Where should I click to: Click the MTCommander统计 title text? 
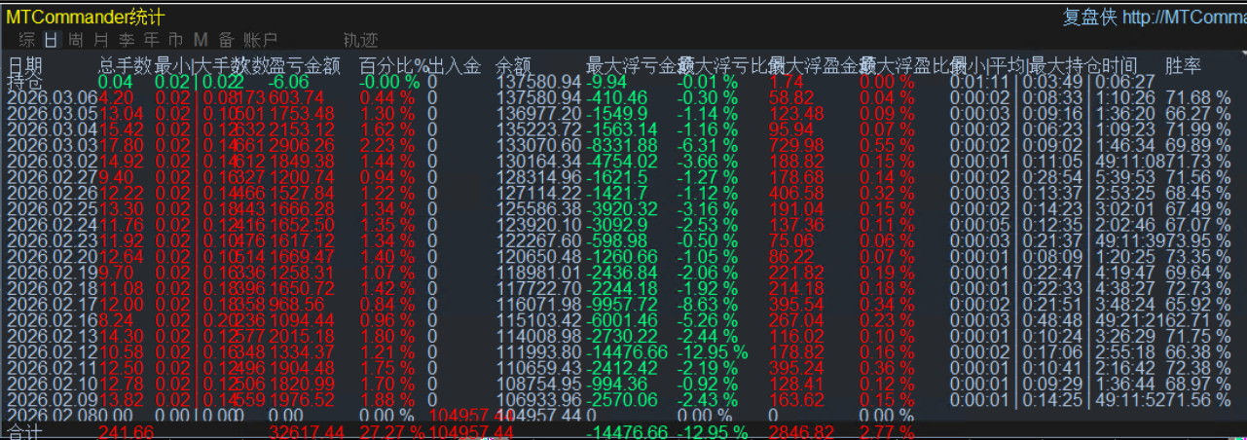click(x=86, y=18)
